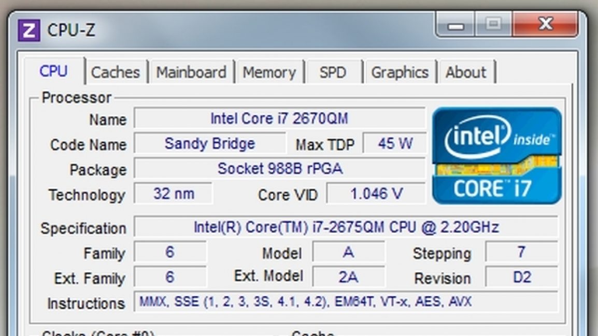
Task: Click the Core VID label
Action: [x=288, y=195]
